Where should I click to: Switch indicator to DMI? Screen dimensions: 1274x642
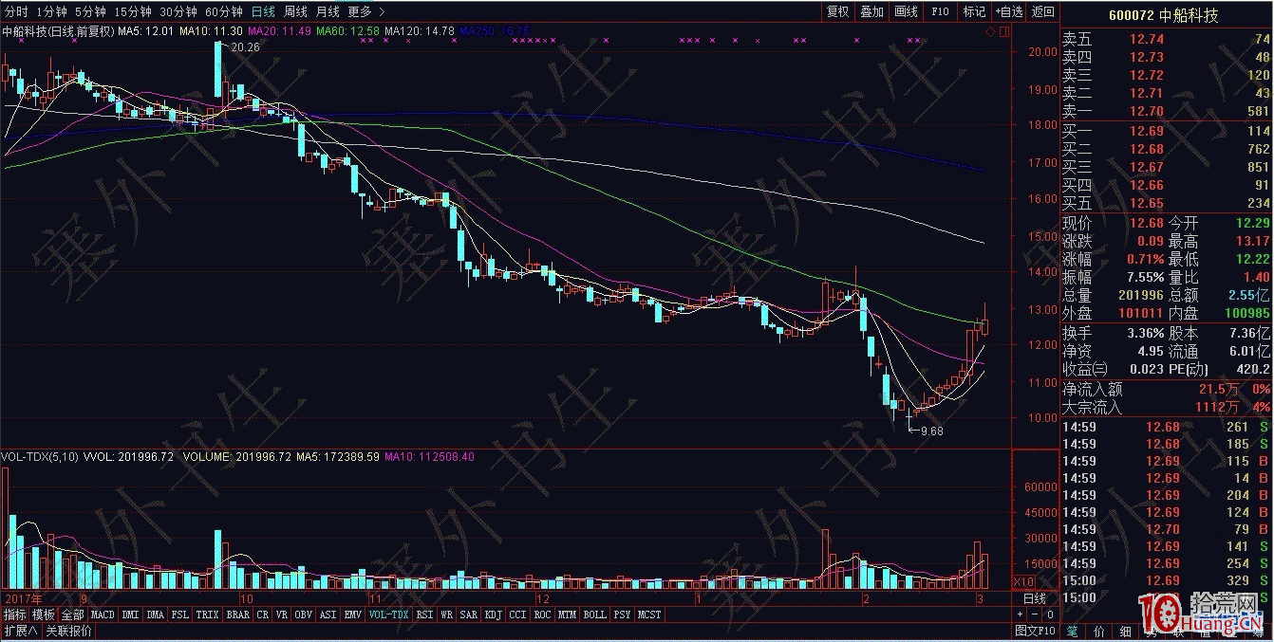click(130, 614)
